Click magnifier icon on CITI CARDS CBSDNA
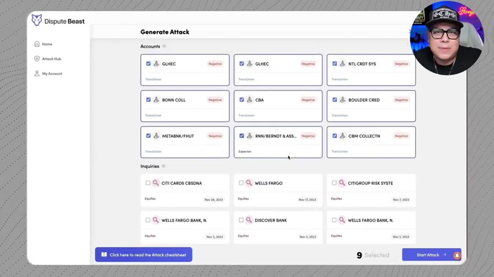The height and width of the screenshot is (277, 494). tap(156, 183)
